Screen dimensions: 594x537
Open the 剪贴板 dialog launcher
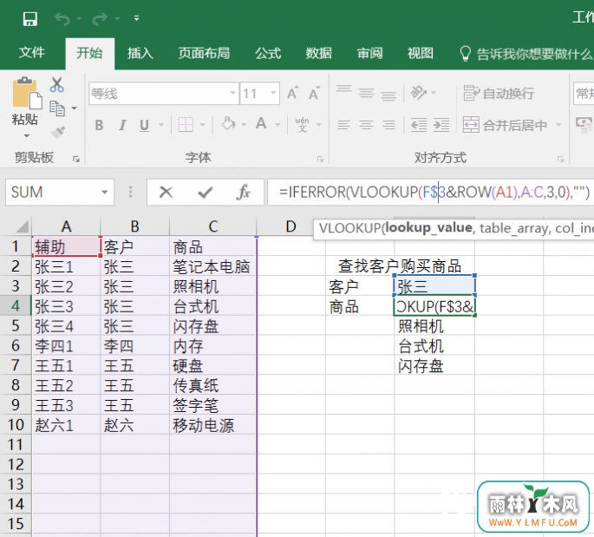(76, 159)
